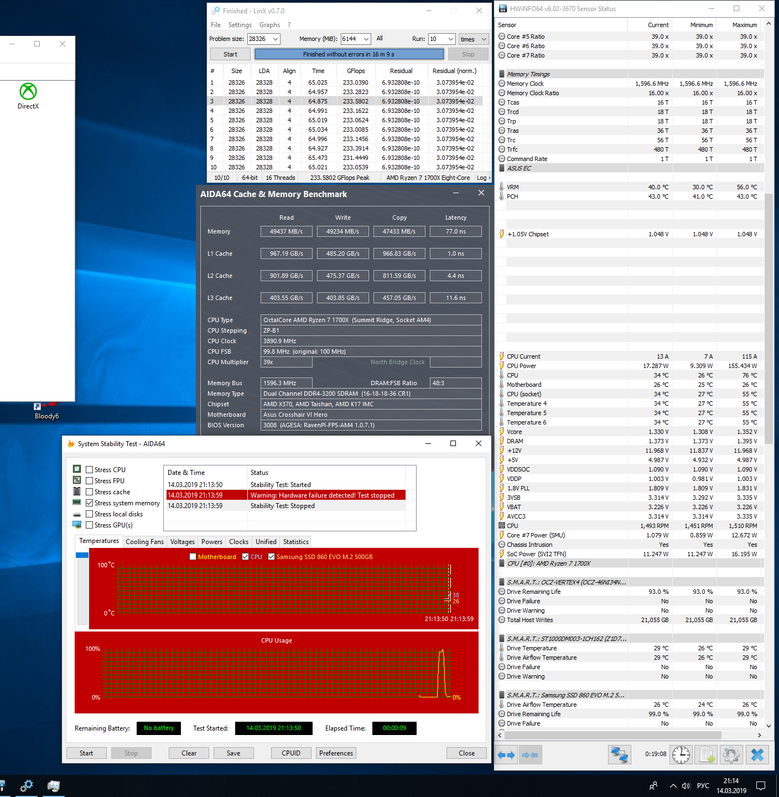Open the LinX Settings menu

tap(240, 25)
